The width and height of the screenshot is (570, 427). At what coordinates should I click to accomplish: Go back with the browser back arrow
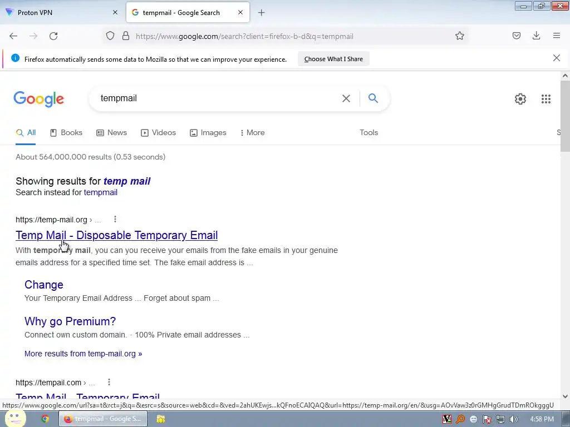[13, 36]
